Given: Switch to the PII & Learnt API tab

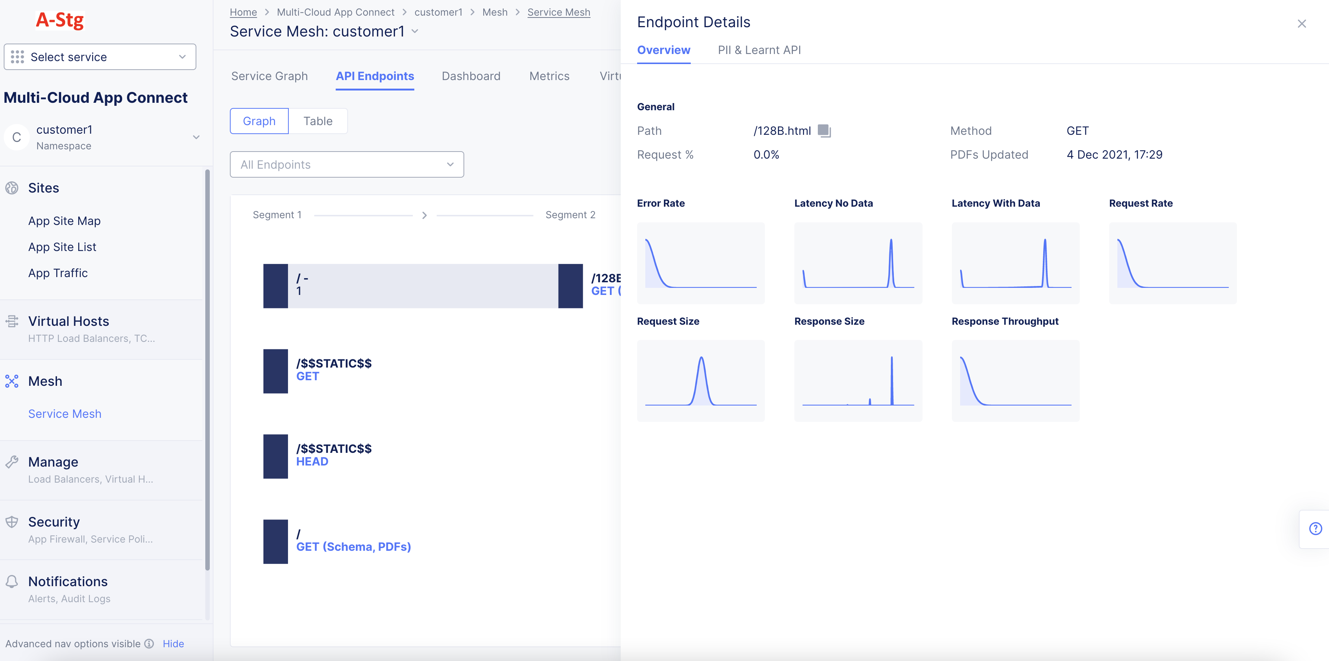Looking at the screenshot, I should (759, 50).
